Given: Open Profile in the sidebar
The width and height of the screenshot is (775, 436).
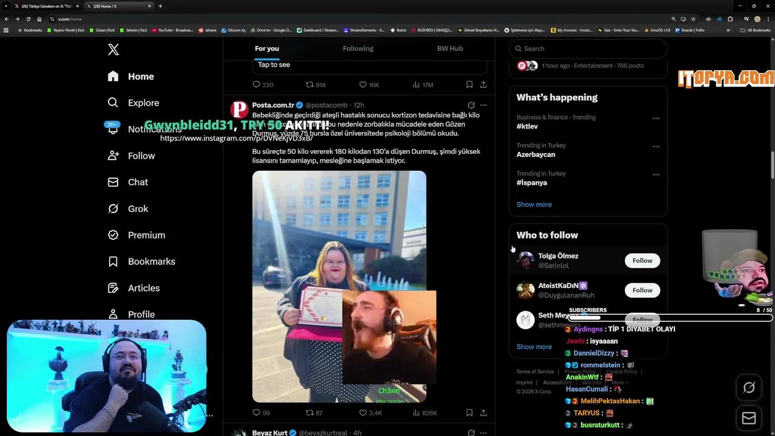Looking at the screenshot, I should tap(131, 314).
